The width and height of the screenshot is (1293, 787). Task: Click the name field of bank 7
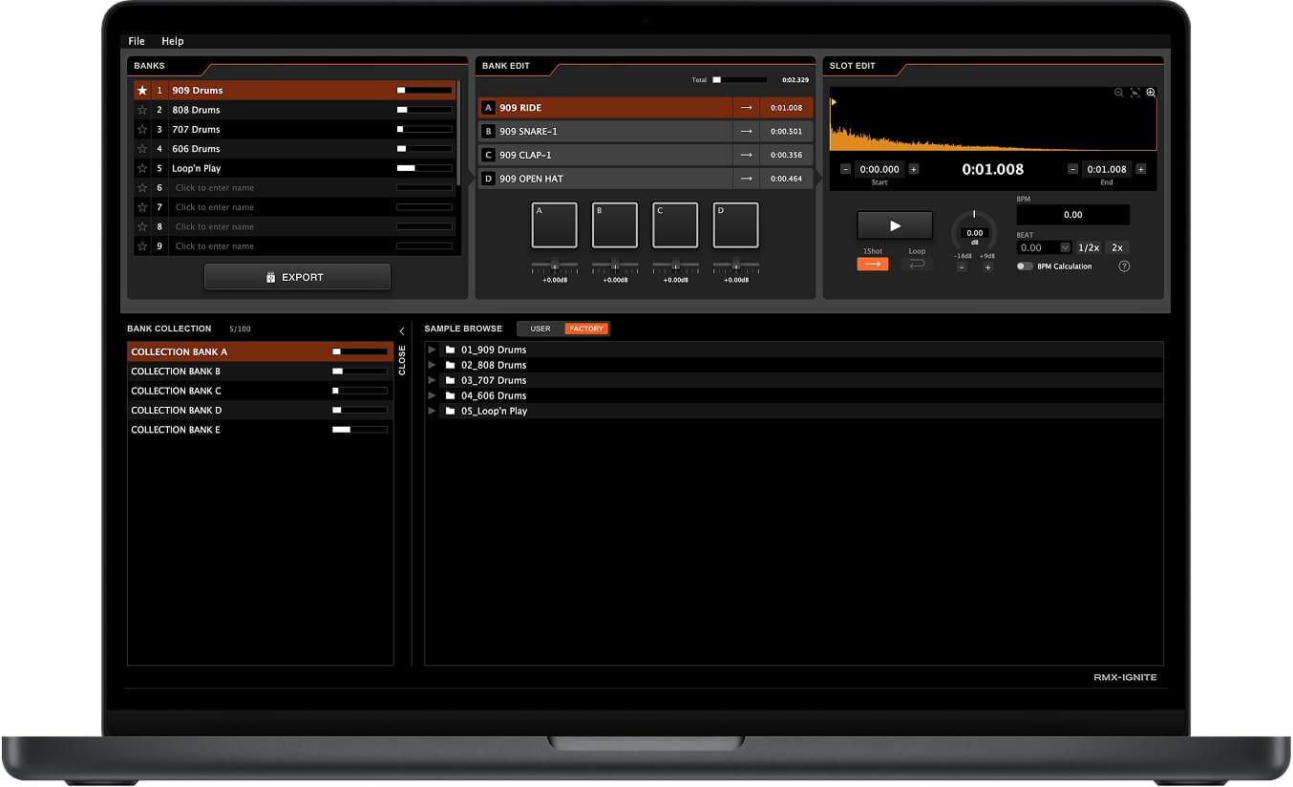tap(282, 207)
